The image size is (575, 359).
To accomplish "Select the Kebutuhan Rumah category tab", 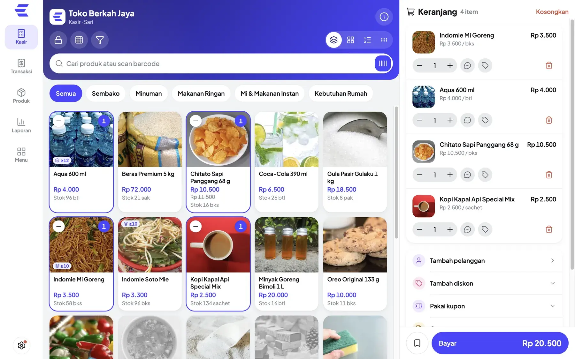I will click(341, 93).
